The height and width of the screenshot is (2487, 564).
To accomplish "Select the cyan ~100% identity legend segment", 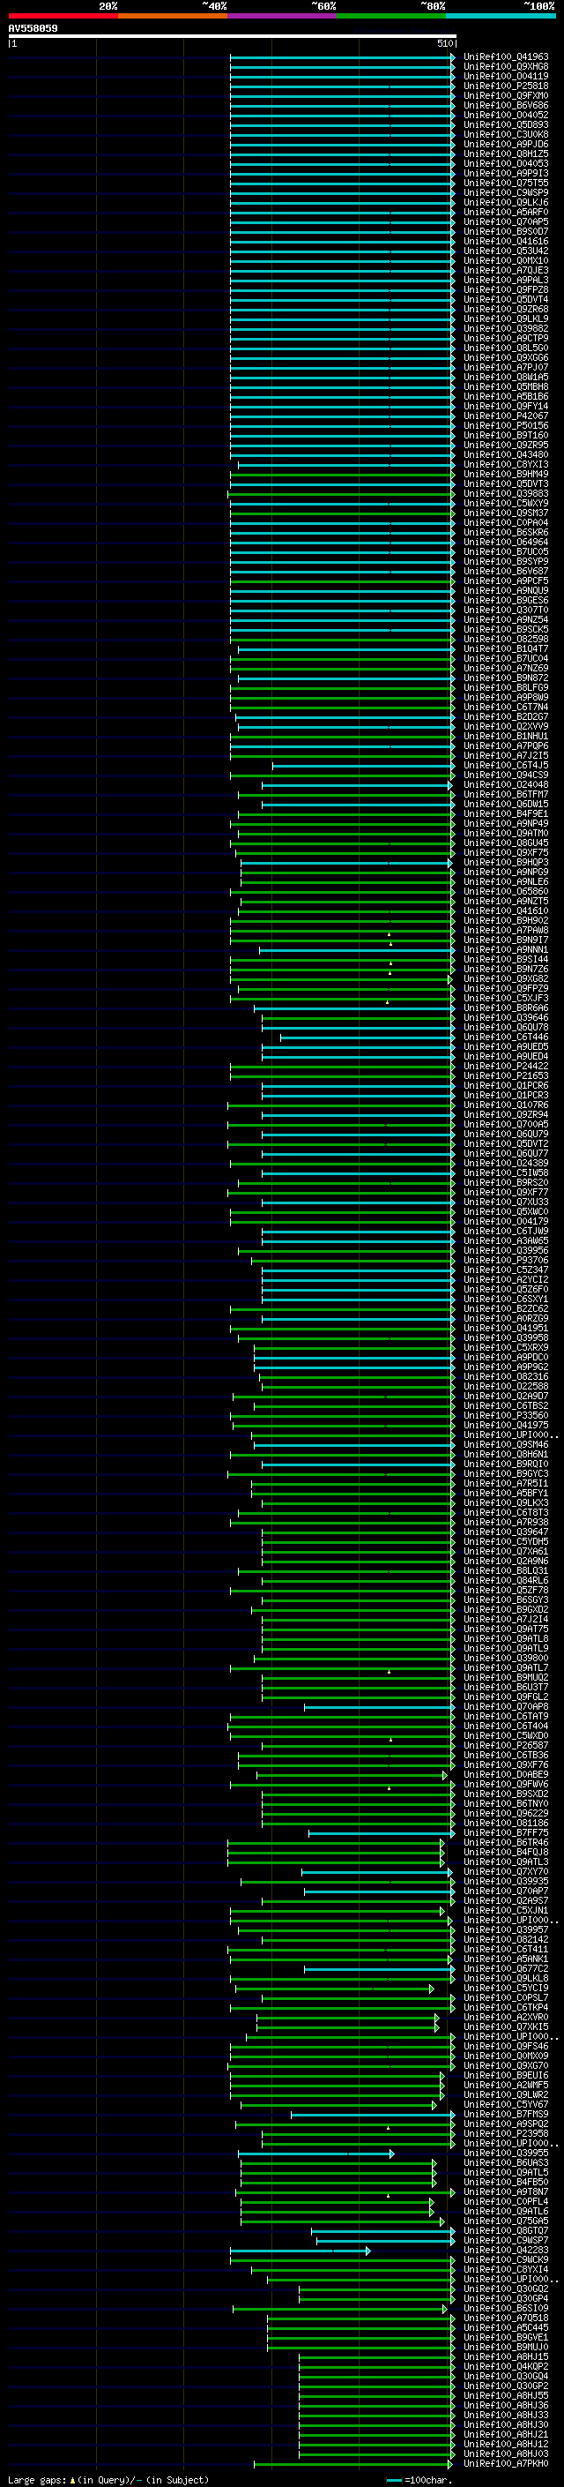I will [x=501, y=16].
